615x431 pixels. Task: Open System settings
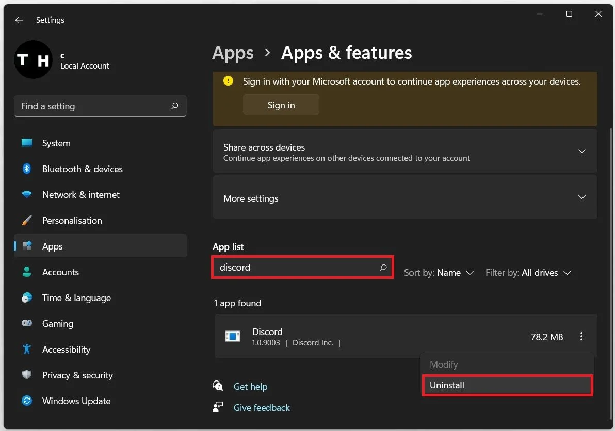[x=100, y=143]
